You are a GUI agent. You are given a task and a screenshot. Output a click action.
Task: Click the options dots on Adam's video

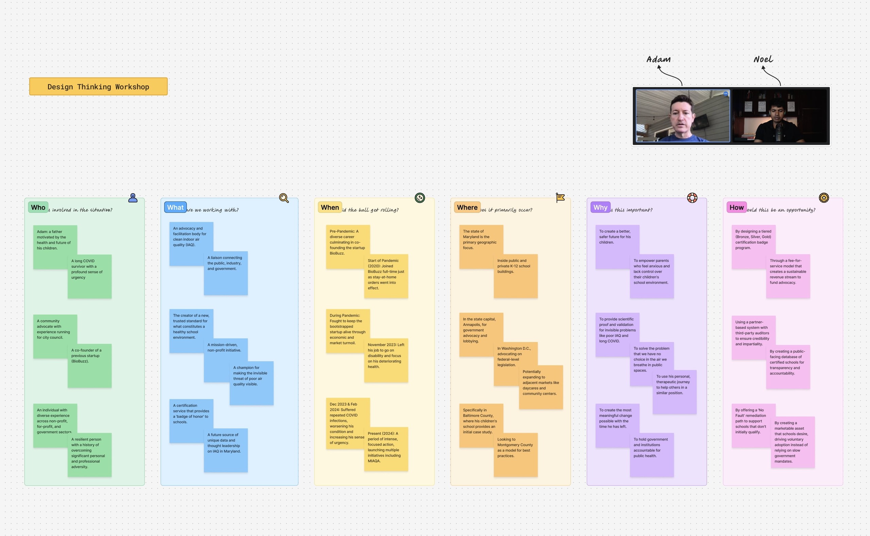(x=726, y=94)
